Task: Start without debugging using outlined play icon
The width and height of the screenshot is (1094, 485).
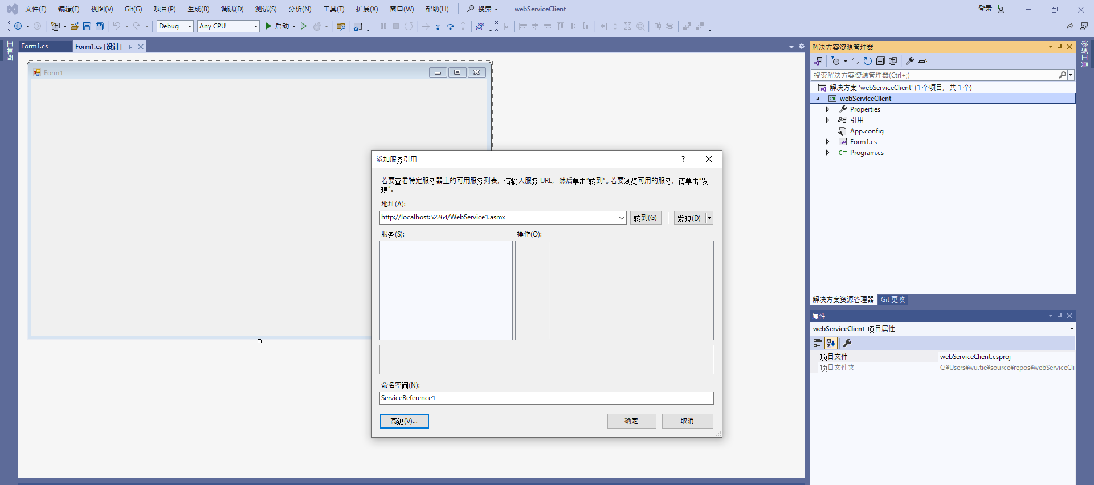Action: [304, 26]
